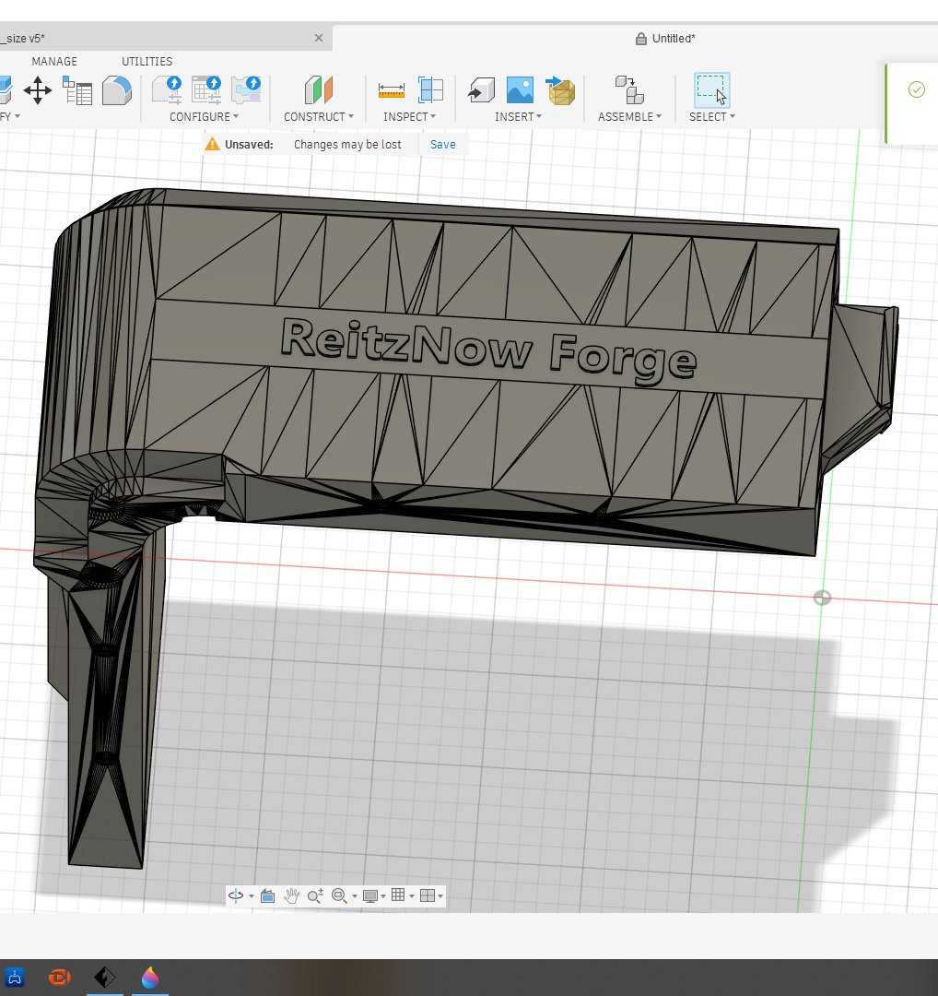Select the Construct offset plane icon

(x=319, y=90)
